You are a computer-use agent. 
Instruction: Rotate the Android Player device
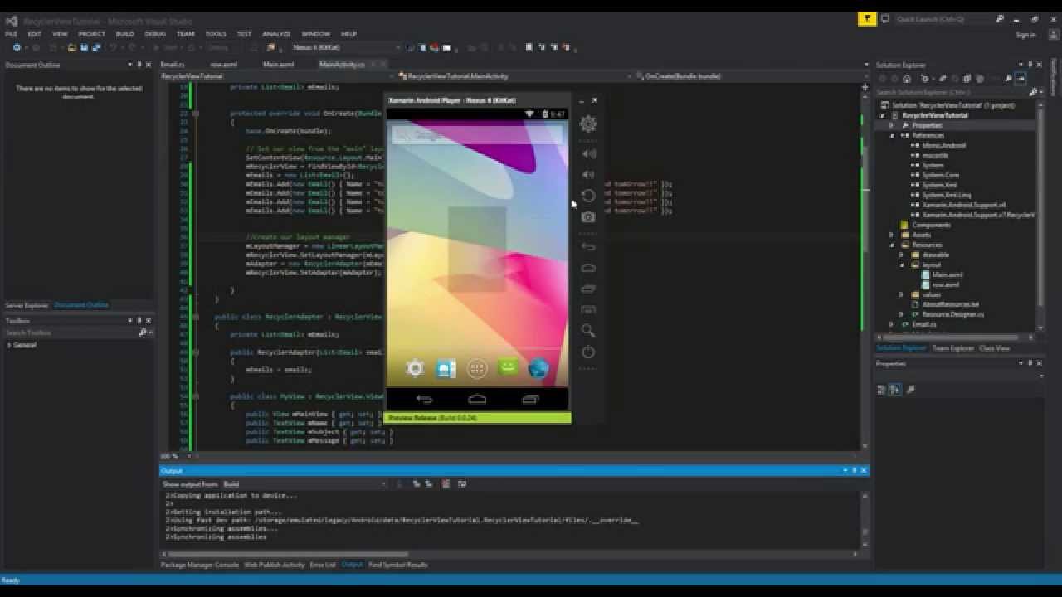[x=588, y=196]
